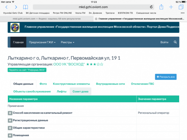Click the inspection emblem logo
The width and height of the screenshot is (187, 140).
[x=15, y=28]
